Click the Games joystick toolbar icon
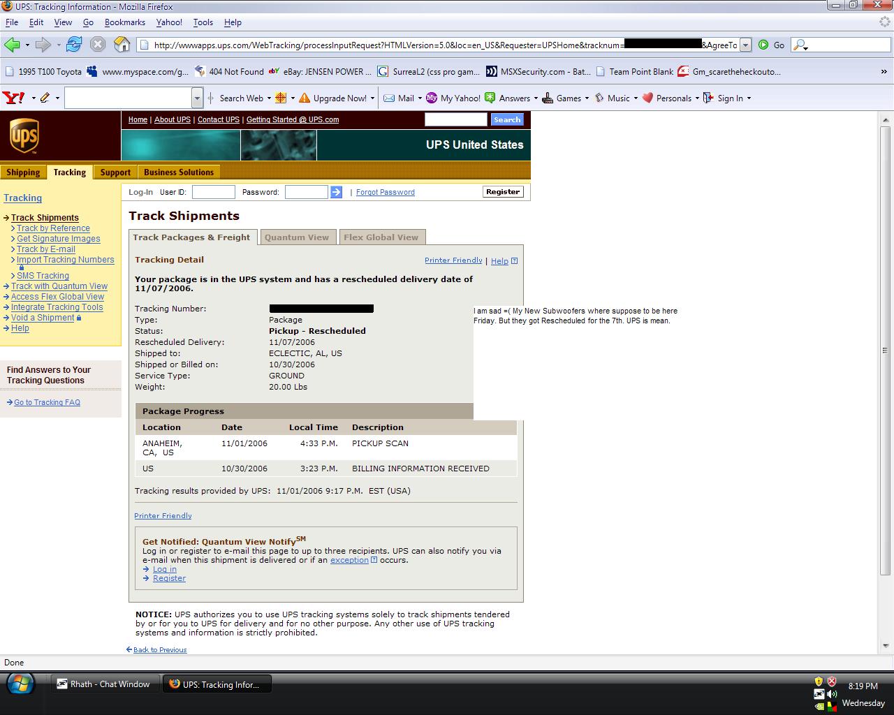The image size is (894, 715). pyautogui.click(x=548, y=98)
